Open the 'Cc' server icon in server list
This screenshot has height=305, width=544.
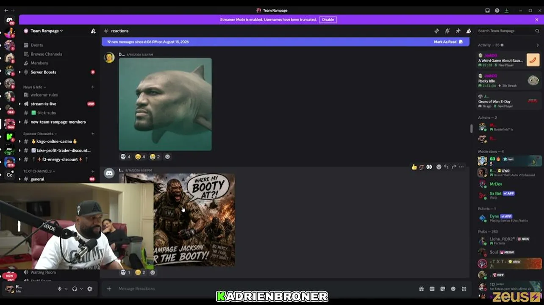(9, 175)
